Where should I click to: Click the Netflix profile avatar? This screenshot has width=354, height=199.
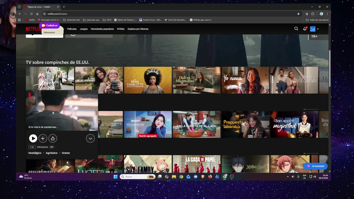(313, 29)
